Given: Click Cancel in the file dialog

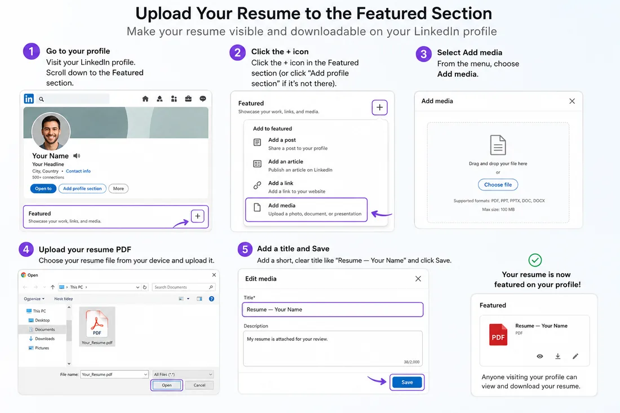Looking at the screenshot, I should point(200,385).
